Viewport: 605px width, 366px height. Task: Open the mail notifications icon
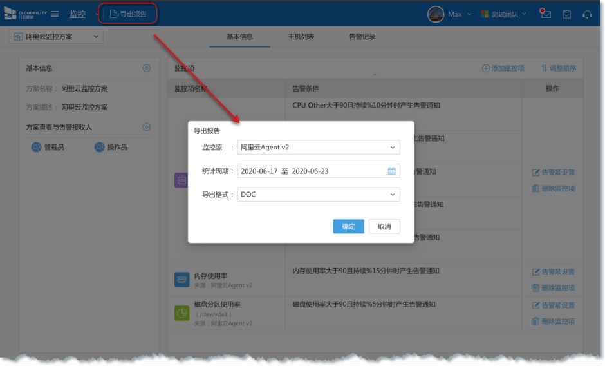pos(546,14)
